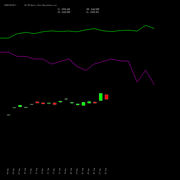180x180 pixels.
Task: Click the 28 Aug date axis label
Action: [x=105, y=171]
